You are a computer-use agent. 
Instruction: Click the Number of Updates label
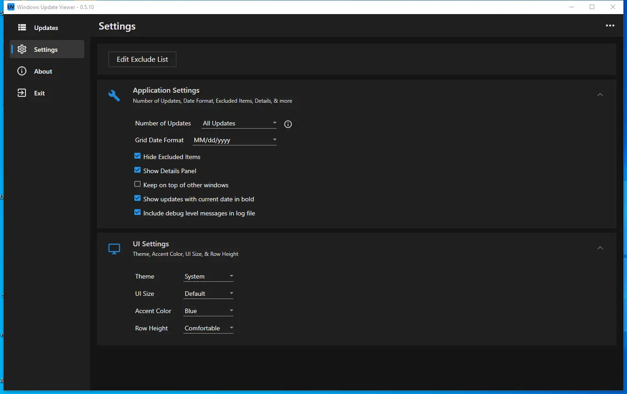[x=163, y=124]
